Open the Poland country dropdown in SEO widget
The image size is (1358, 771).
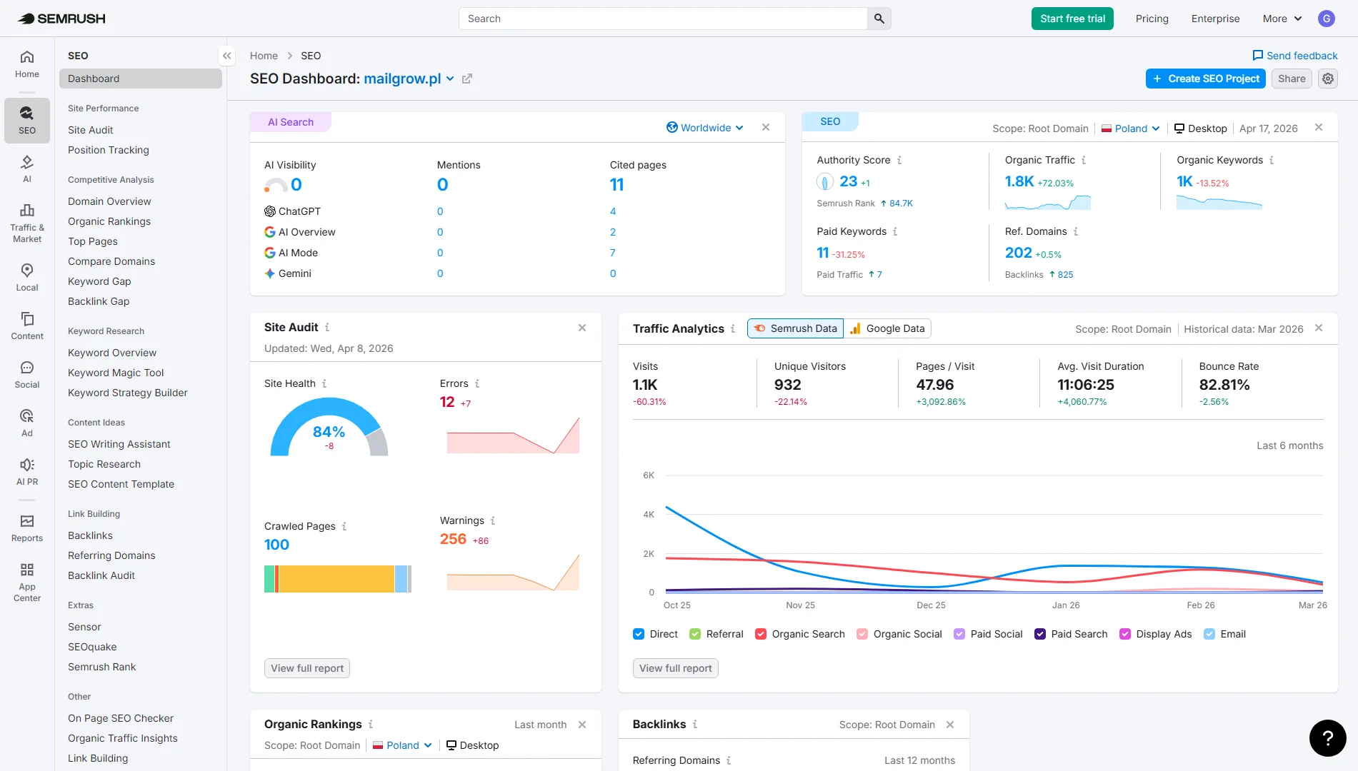1131,128
